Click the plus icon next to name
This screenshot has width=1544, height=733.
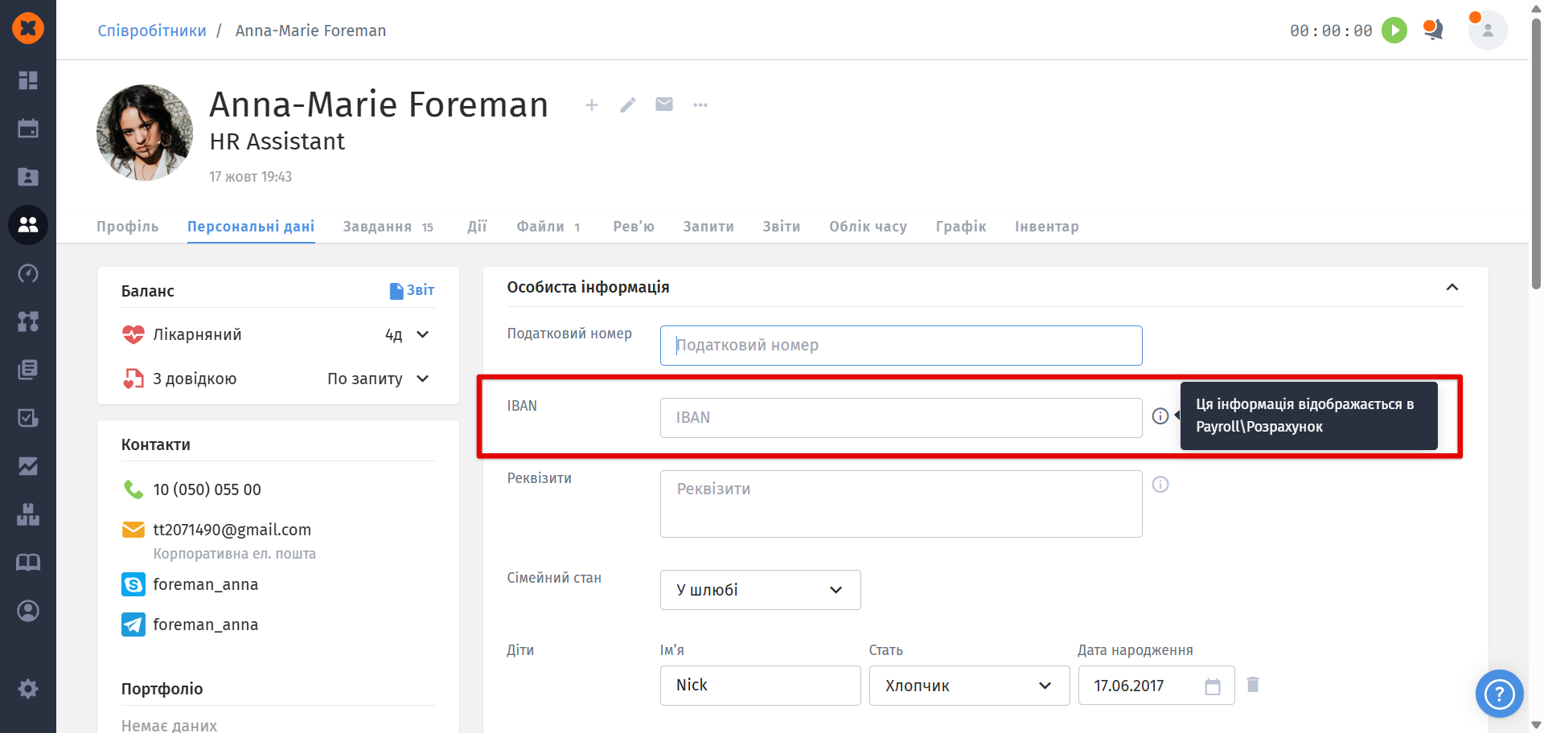592,105
